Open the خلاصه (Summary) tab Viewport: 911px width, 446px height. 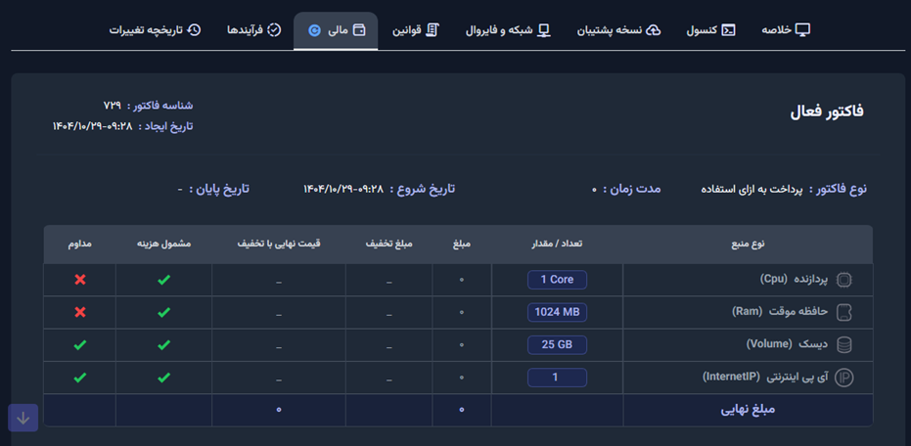(x=786, y=30)
